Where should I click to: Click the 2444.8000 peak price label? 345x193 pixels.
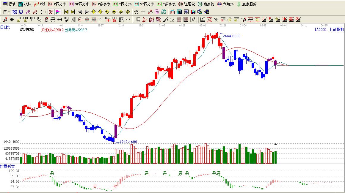[232, 36]
